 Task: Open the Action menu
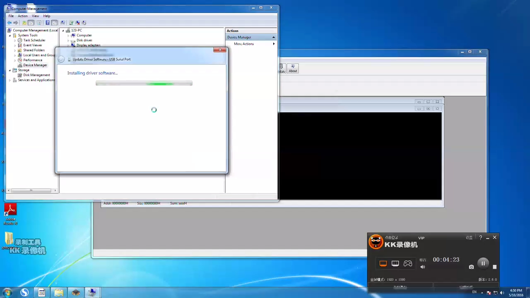click(23, 16)
